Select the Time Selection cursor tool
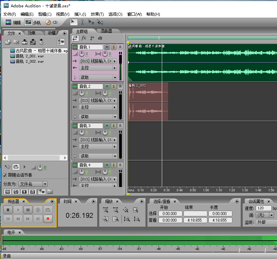Image resolution: width=277 pixels, height=259 pixels. [x=82, y=22]
